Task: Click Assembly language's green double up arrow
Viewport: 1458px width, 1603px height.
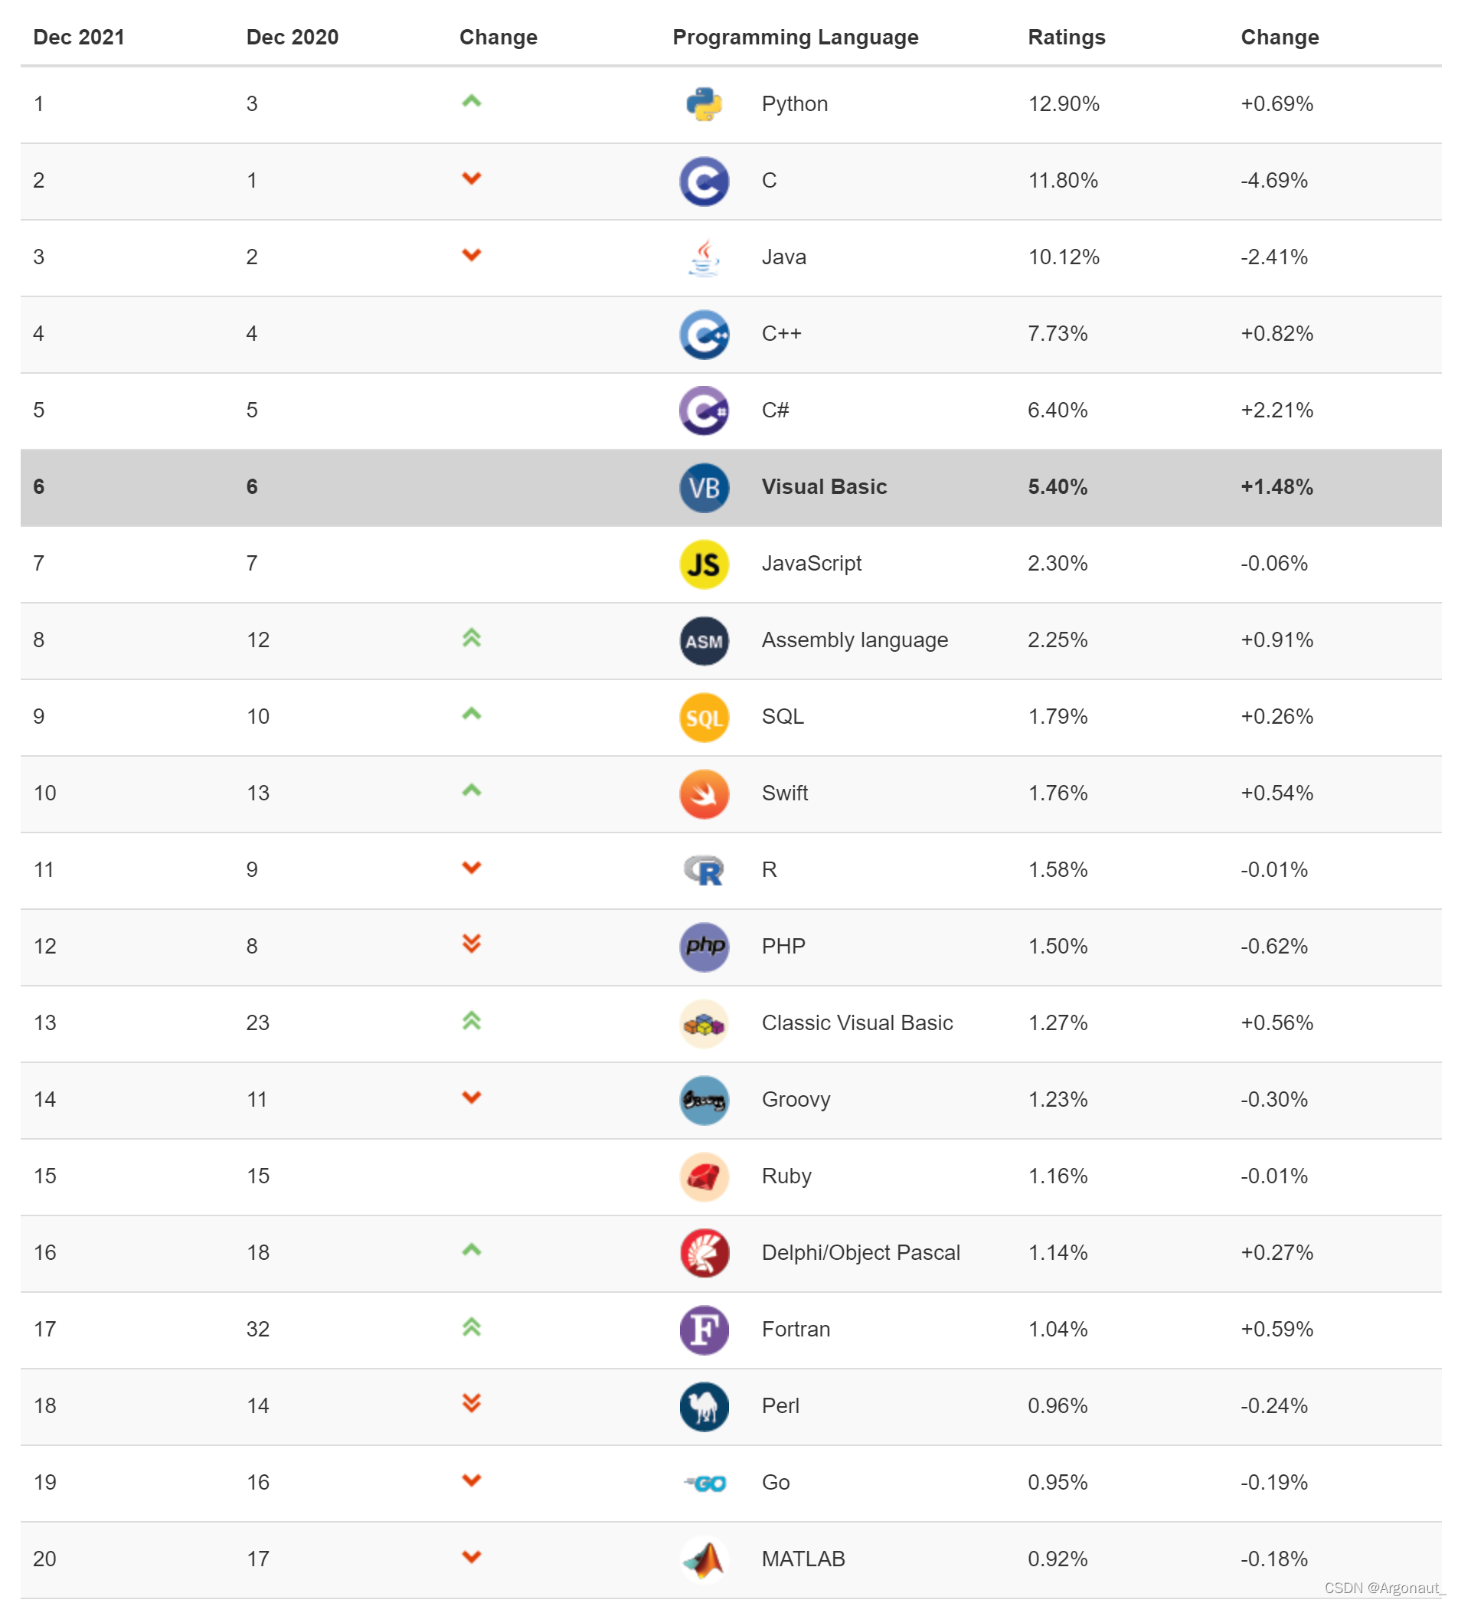Action: coord(472,638)
